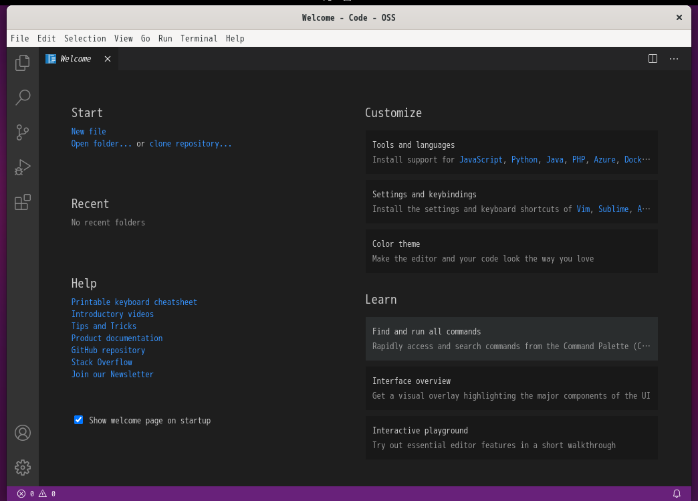Click the Tools and languages heading
Viewport: 698px width, 501px height.
pos(414,144)
